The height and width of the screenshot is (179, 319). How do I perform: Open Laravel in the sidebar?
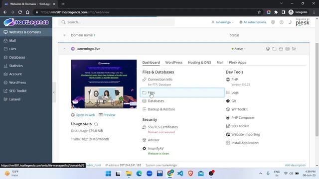point(26,99)
